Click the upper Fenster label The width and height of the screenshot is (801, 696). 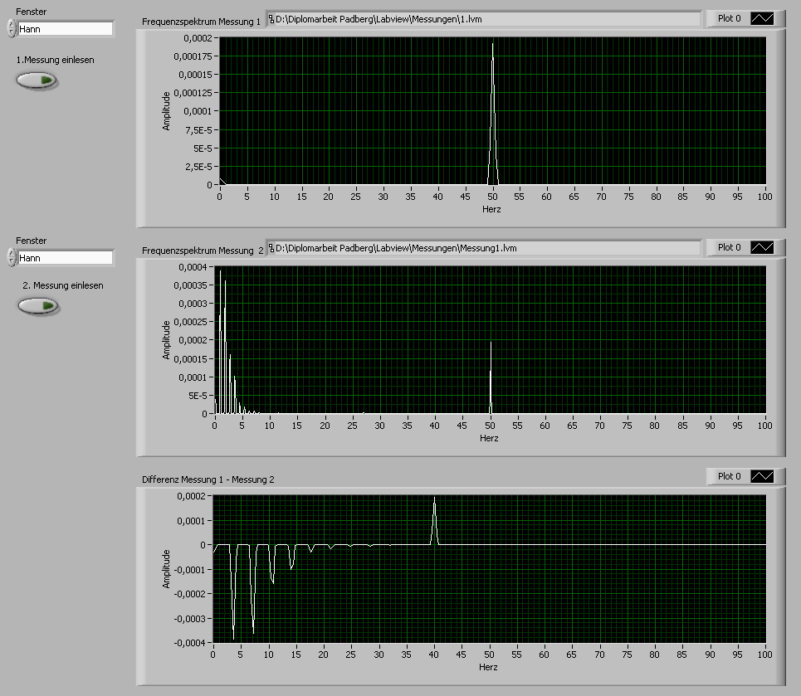tap(32, 12)
